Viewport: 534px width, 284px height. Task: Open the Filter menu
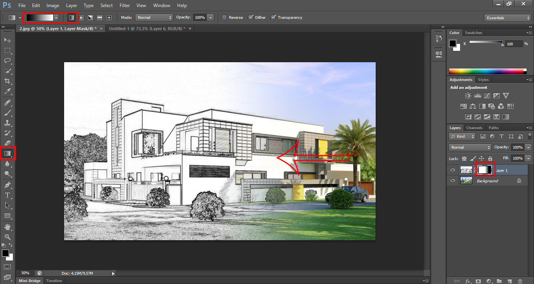125,5
